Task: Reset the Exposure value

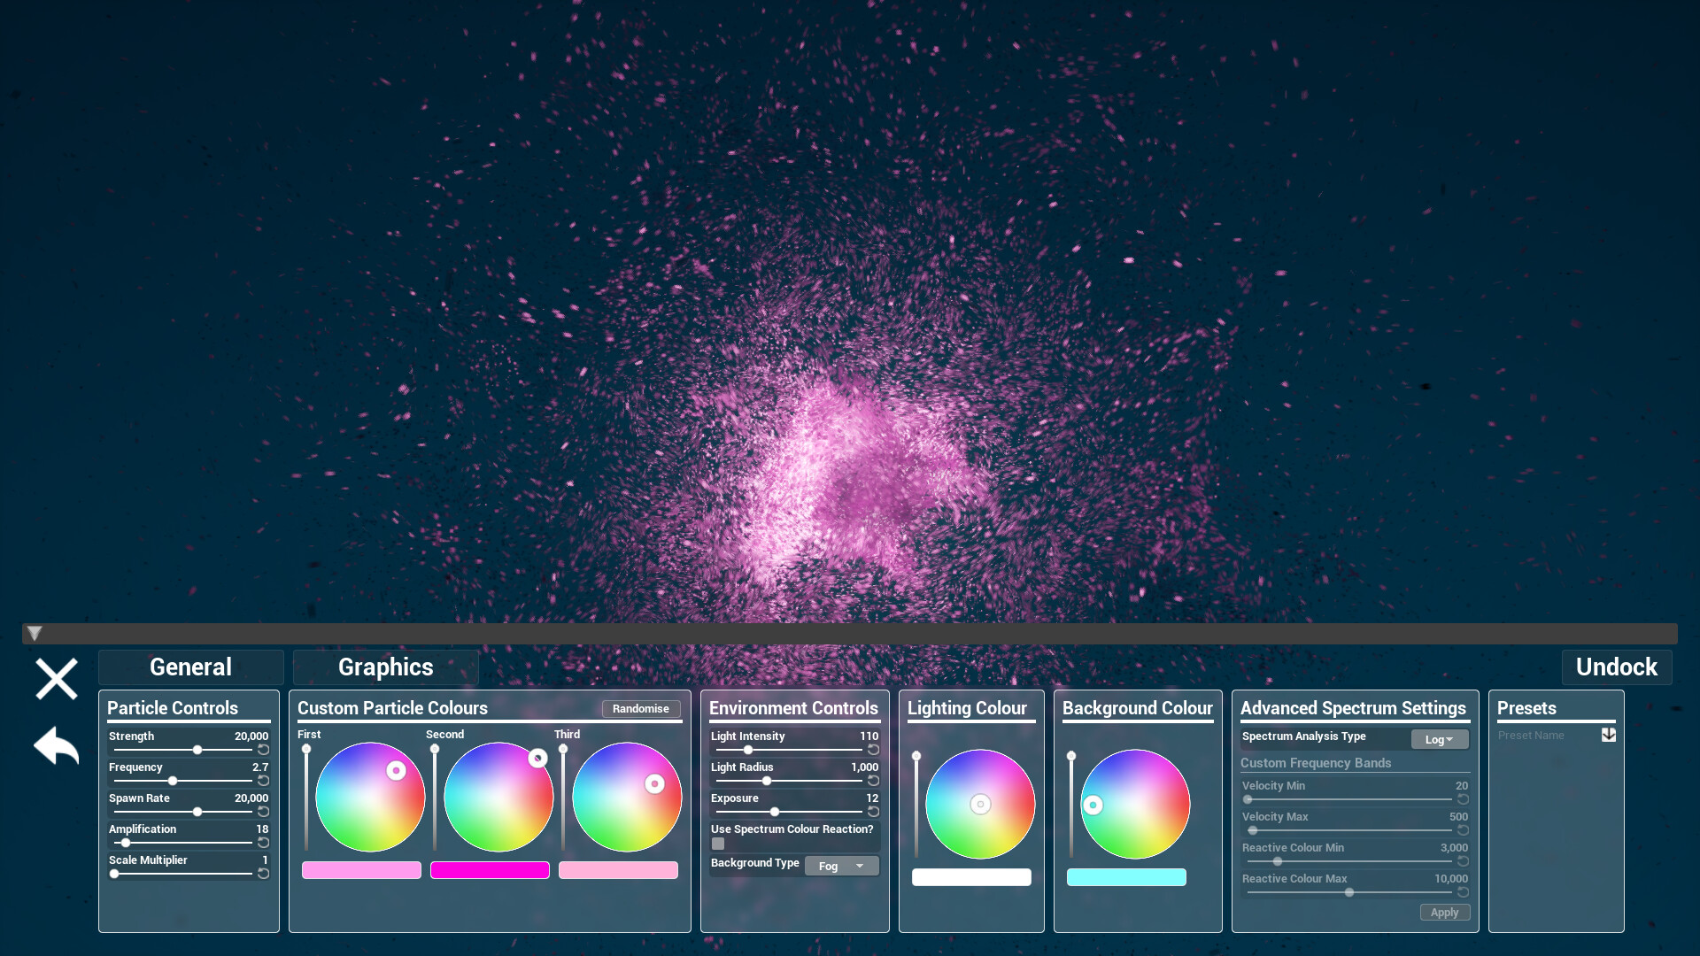Action: point(874,812)
